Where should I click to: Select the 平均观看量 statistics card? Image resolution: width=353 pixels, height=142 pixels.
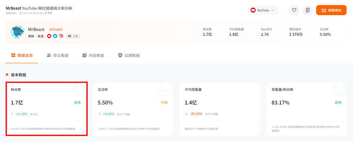click(x=220, y=109)
